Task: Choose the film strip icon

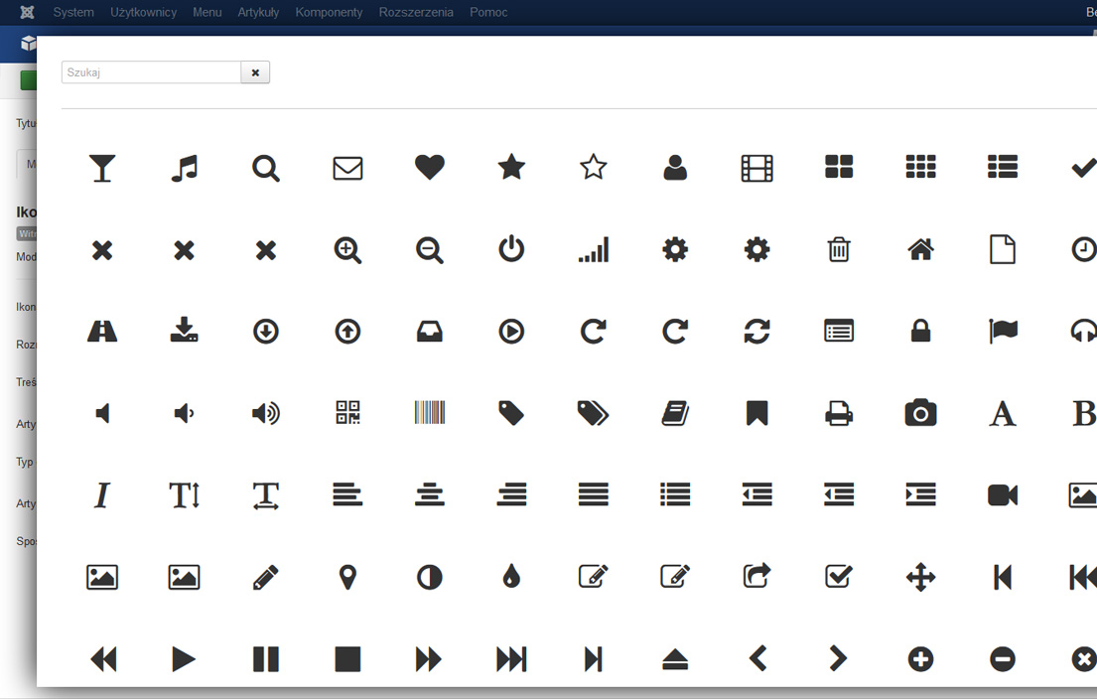Action: pos(757,168)
